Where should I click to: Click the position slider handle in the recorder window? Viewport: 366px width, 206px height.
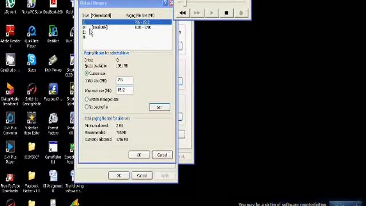click(185, 3)
